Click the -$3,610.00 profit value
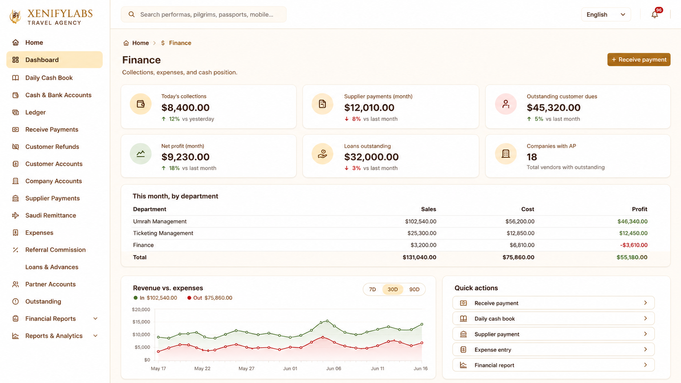This screenshot has width=681, height=383. click(634, 245)
